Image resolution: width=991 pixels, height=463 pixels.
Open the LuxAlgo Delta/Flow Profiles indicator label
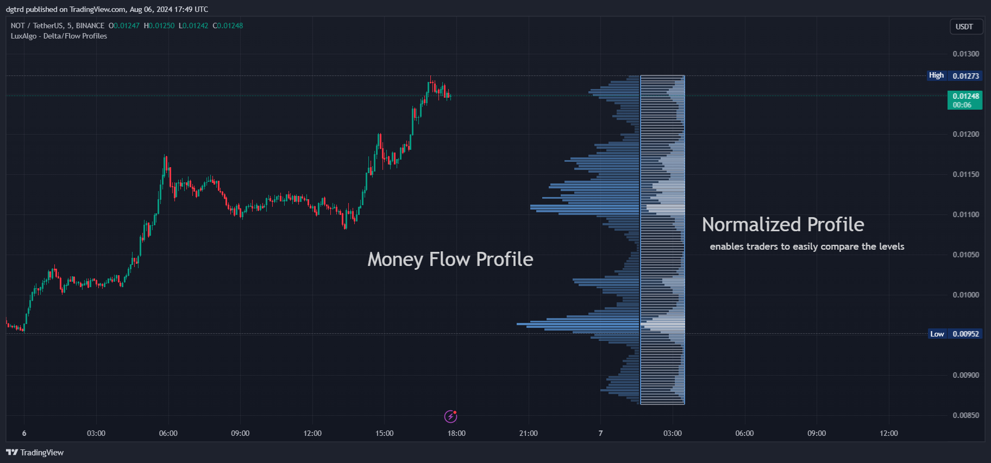click(59, 36)
